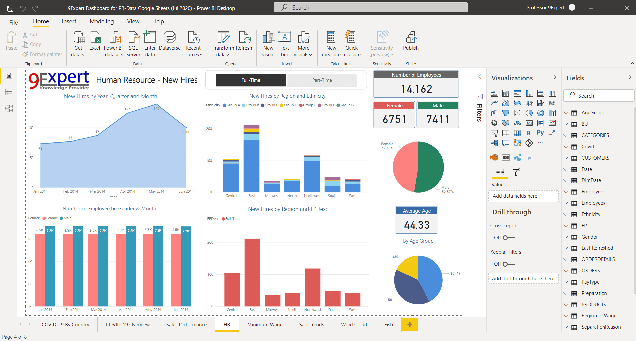Screen dimensions: 636x341
Task: Open Data view from the left sidebar
Action: tap(9, 92)
